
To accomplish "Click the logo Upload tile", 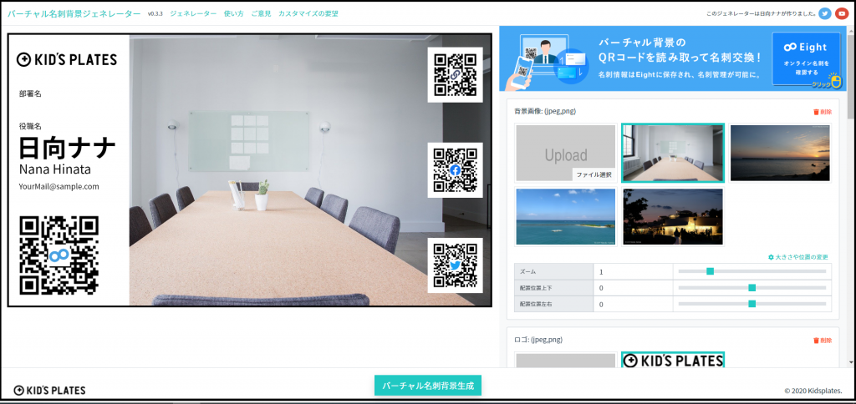I will tap(566, 361).
